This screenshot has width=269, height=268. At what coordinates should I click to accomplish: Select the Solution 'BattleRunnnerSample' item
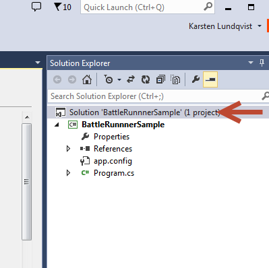tap(145, 112)
